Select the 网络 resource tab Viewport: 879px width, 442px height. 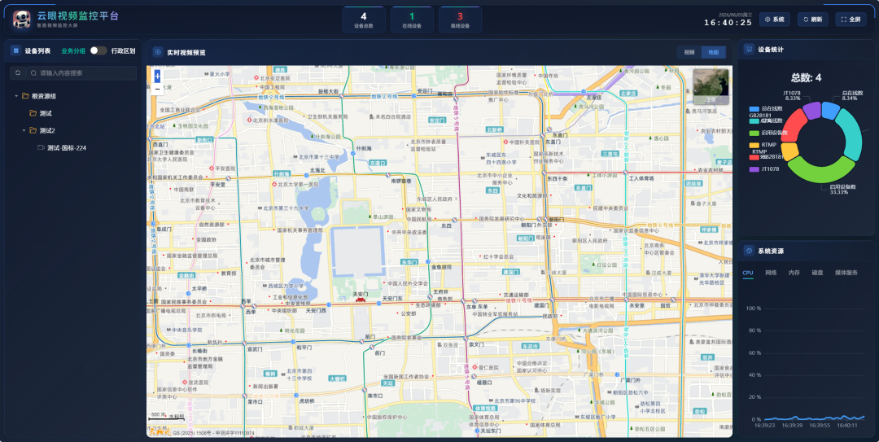click(x=771, y=273)
